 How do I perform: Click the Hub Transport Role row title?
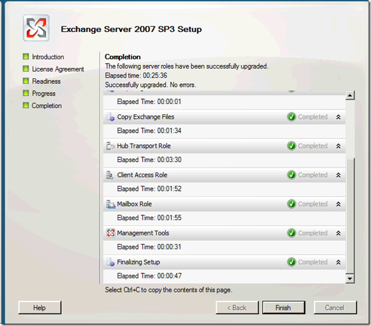(x=144, y=146)
